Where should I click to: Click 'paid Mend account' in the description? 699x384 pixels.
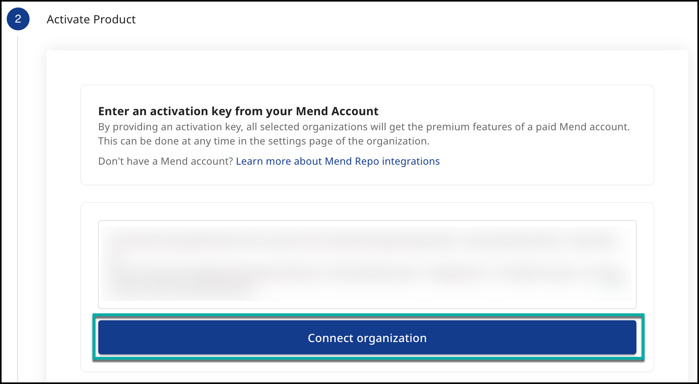pos(582,127)
